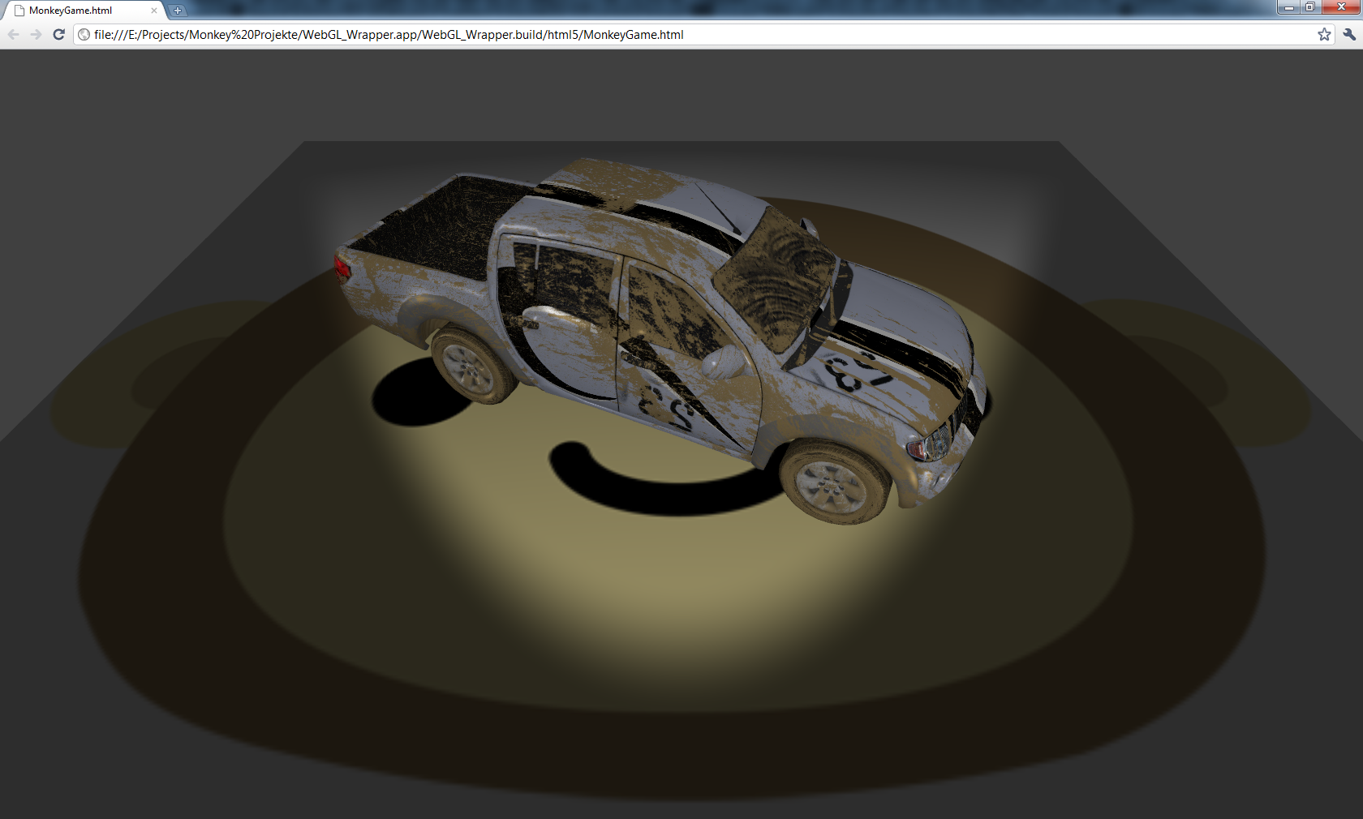Open the Chrome wrench menu
Screen dimensions: 1363x819
tap(1349, 34)
